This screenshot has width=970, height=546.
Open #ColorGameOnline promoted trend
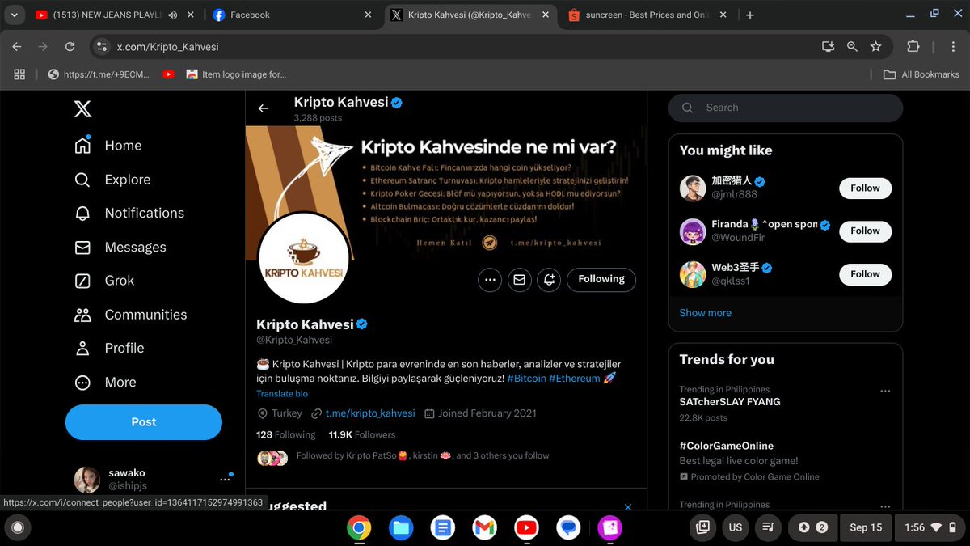pyautogui.click(x=727, y=446)
